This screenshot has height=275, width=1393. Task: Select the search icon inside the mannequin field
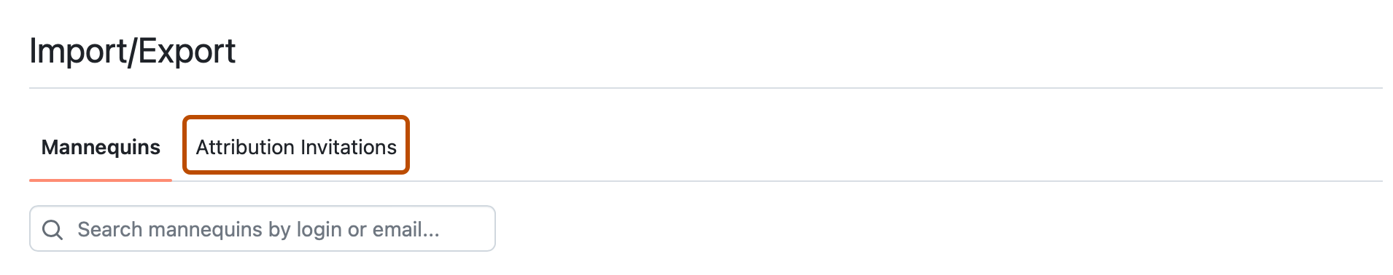tap(53, 230)
